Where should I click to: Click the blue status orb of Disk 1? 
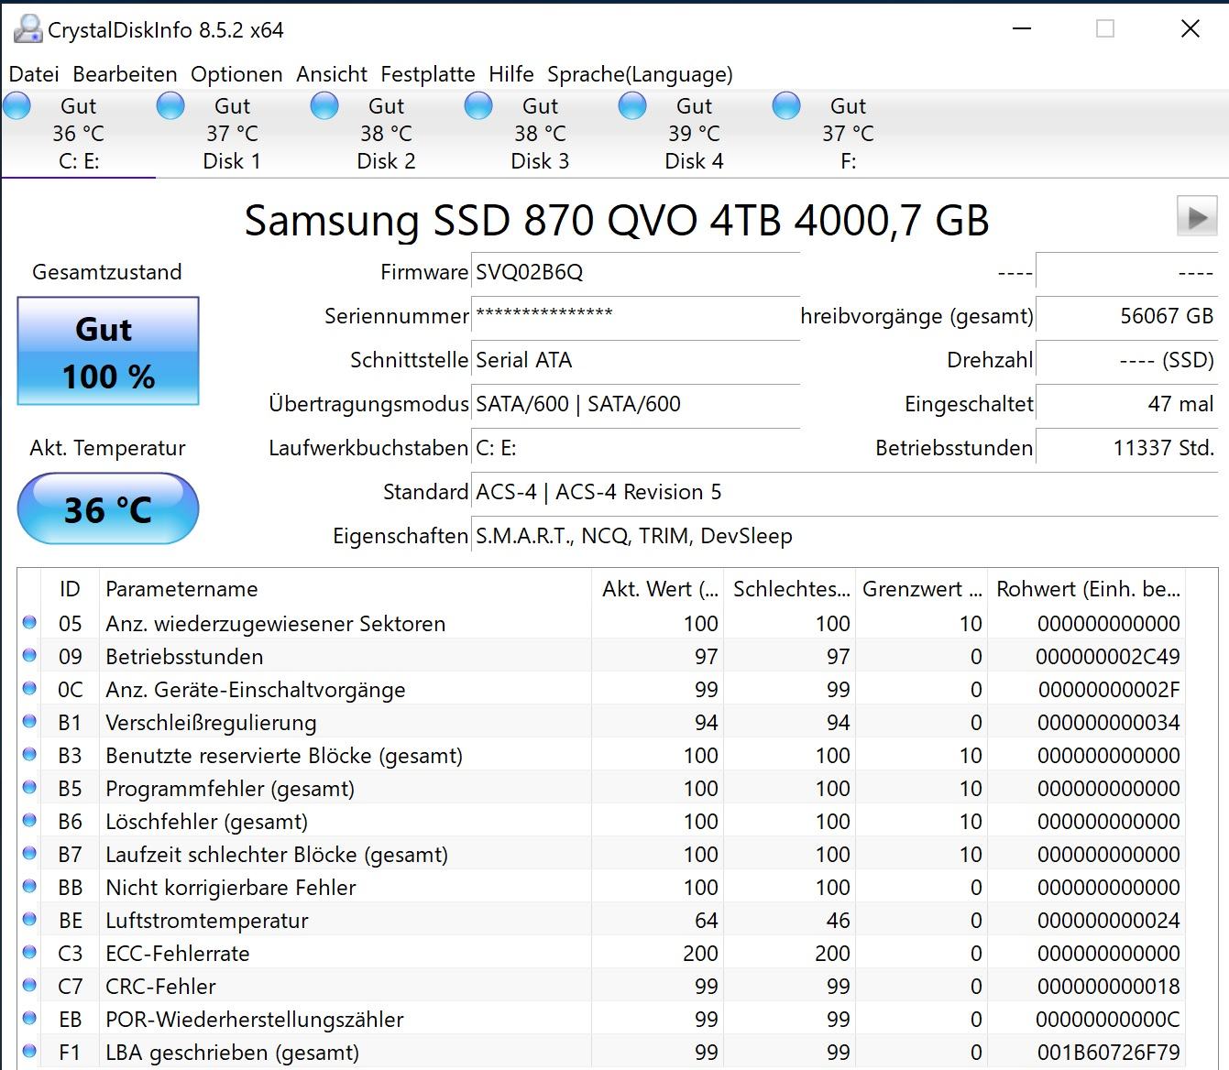pyautogui.click(x=170, y=106)
